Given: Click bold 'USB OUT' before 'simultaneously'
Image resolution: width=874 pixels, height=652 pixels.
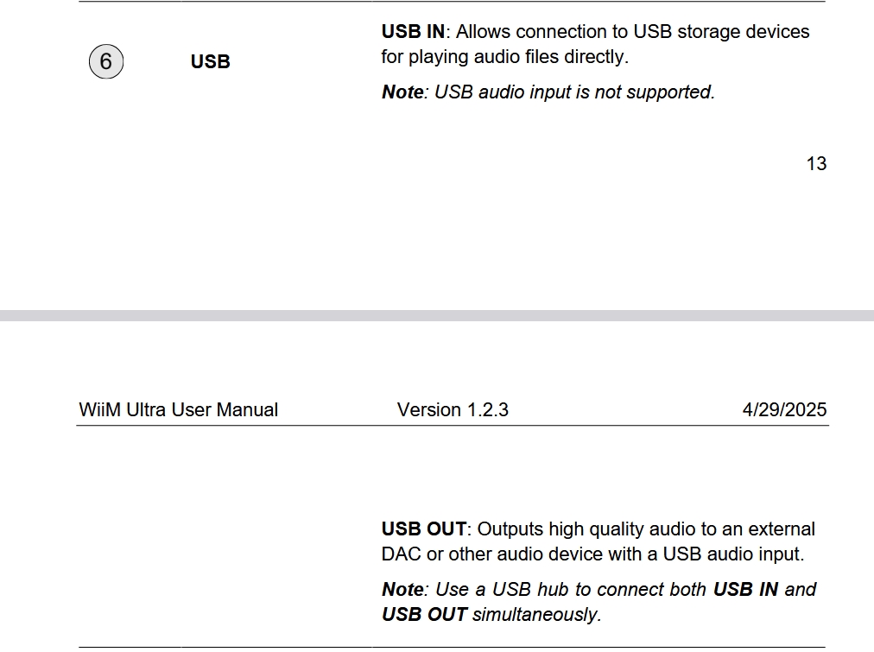Looking at the screenshot, I should [x=424, y=615].
